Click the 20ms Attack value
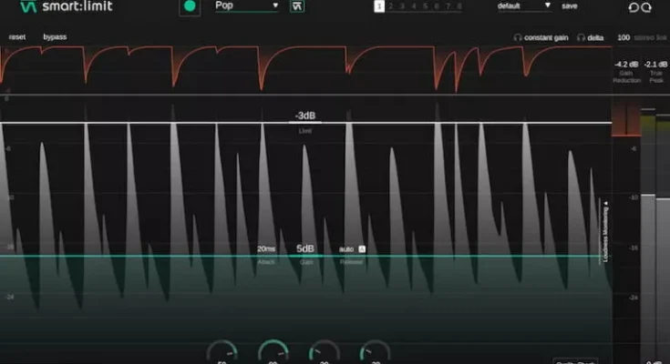The image size is (670, 364). [265, 248]
